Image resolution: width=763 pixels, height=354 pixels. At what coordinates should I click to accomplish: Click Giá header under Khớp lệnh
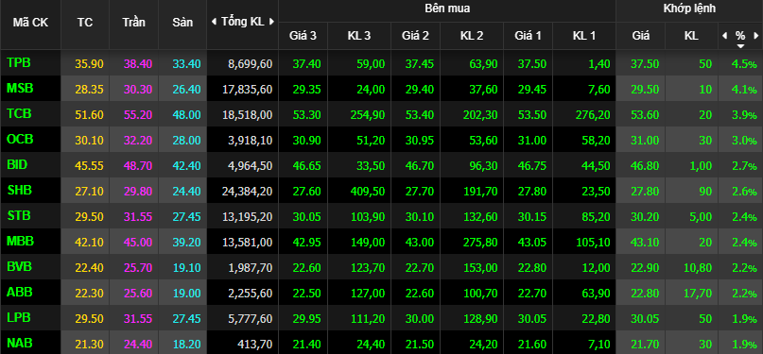click(640, 36)
